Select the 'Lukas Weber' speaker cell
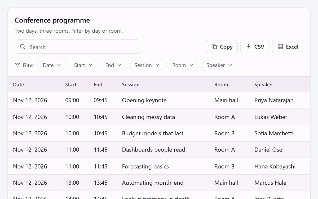The width and height of the screenshot is (318, 199). tap(271, 117)
